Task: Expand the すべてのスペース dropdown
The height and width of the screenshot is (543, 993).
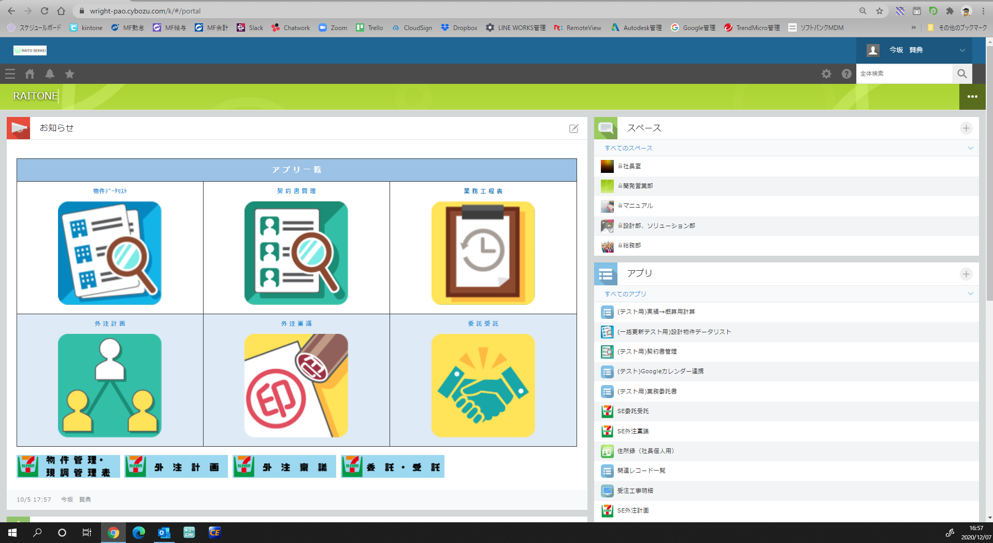Action: click(x=970, y=148)
